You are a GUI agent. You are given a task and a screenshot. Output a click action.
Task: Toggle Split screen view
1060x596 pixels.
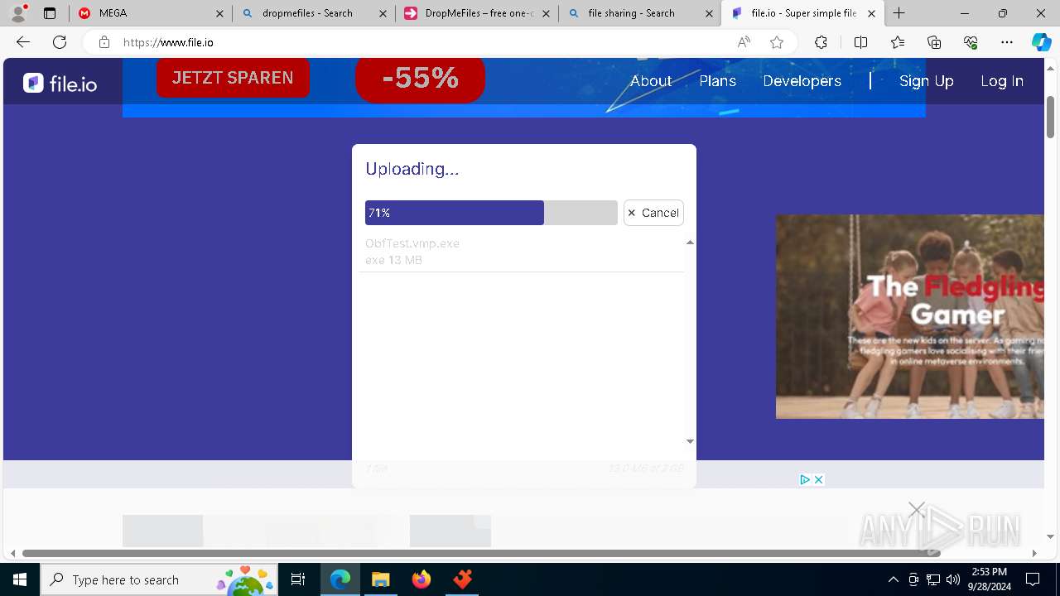[x=860, y=42]
